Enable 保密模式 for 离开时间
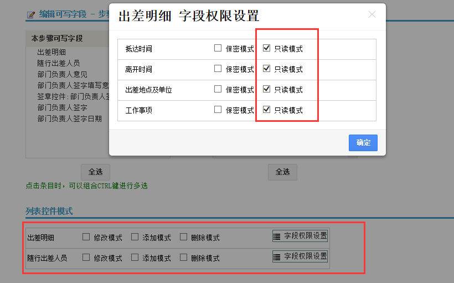This screenshot has width=454, height=283. (218, 69)
